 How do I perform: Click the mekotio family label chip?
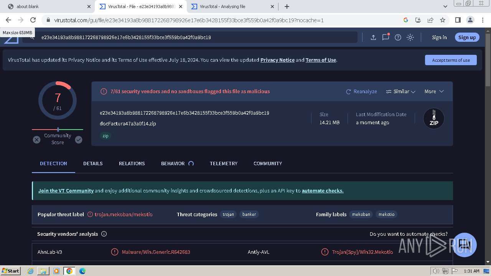(x=386, y=214)
